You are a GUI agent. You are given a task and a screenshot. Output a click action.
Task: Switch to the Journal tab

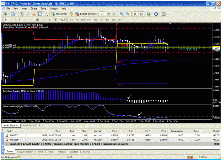tap(86, 152)
